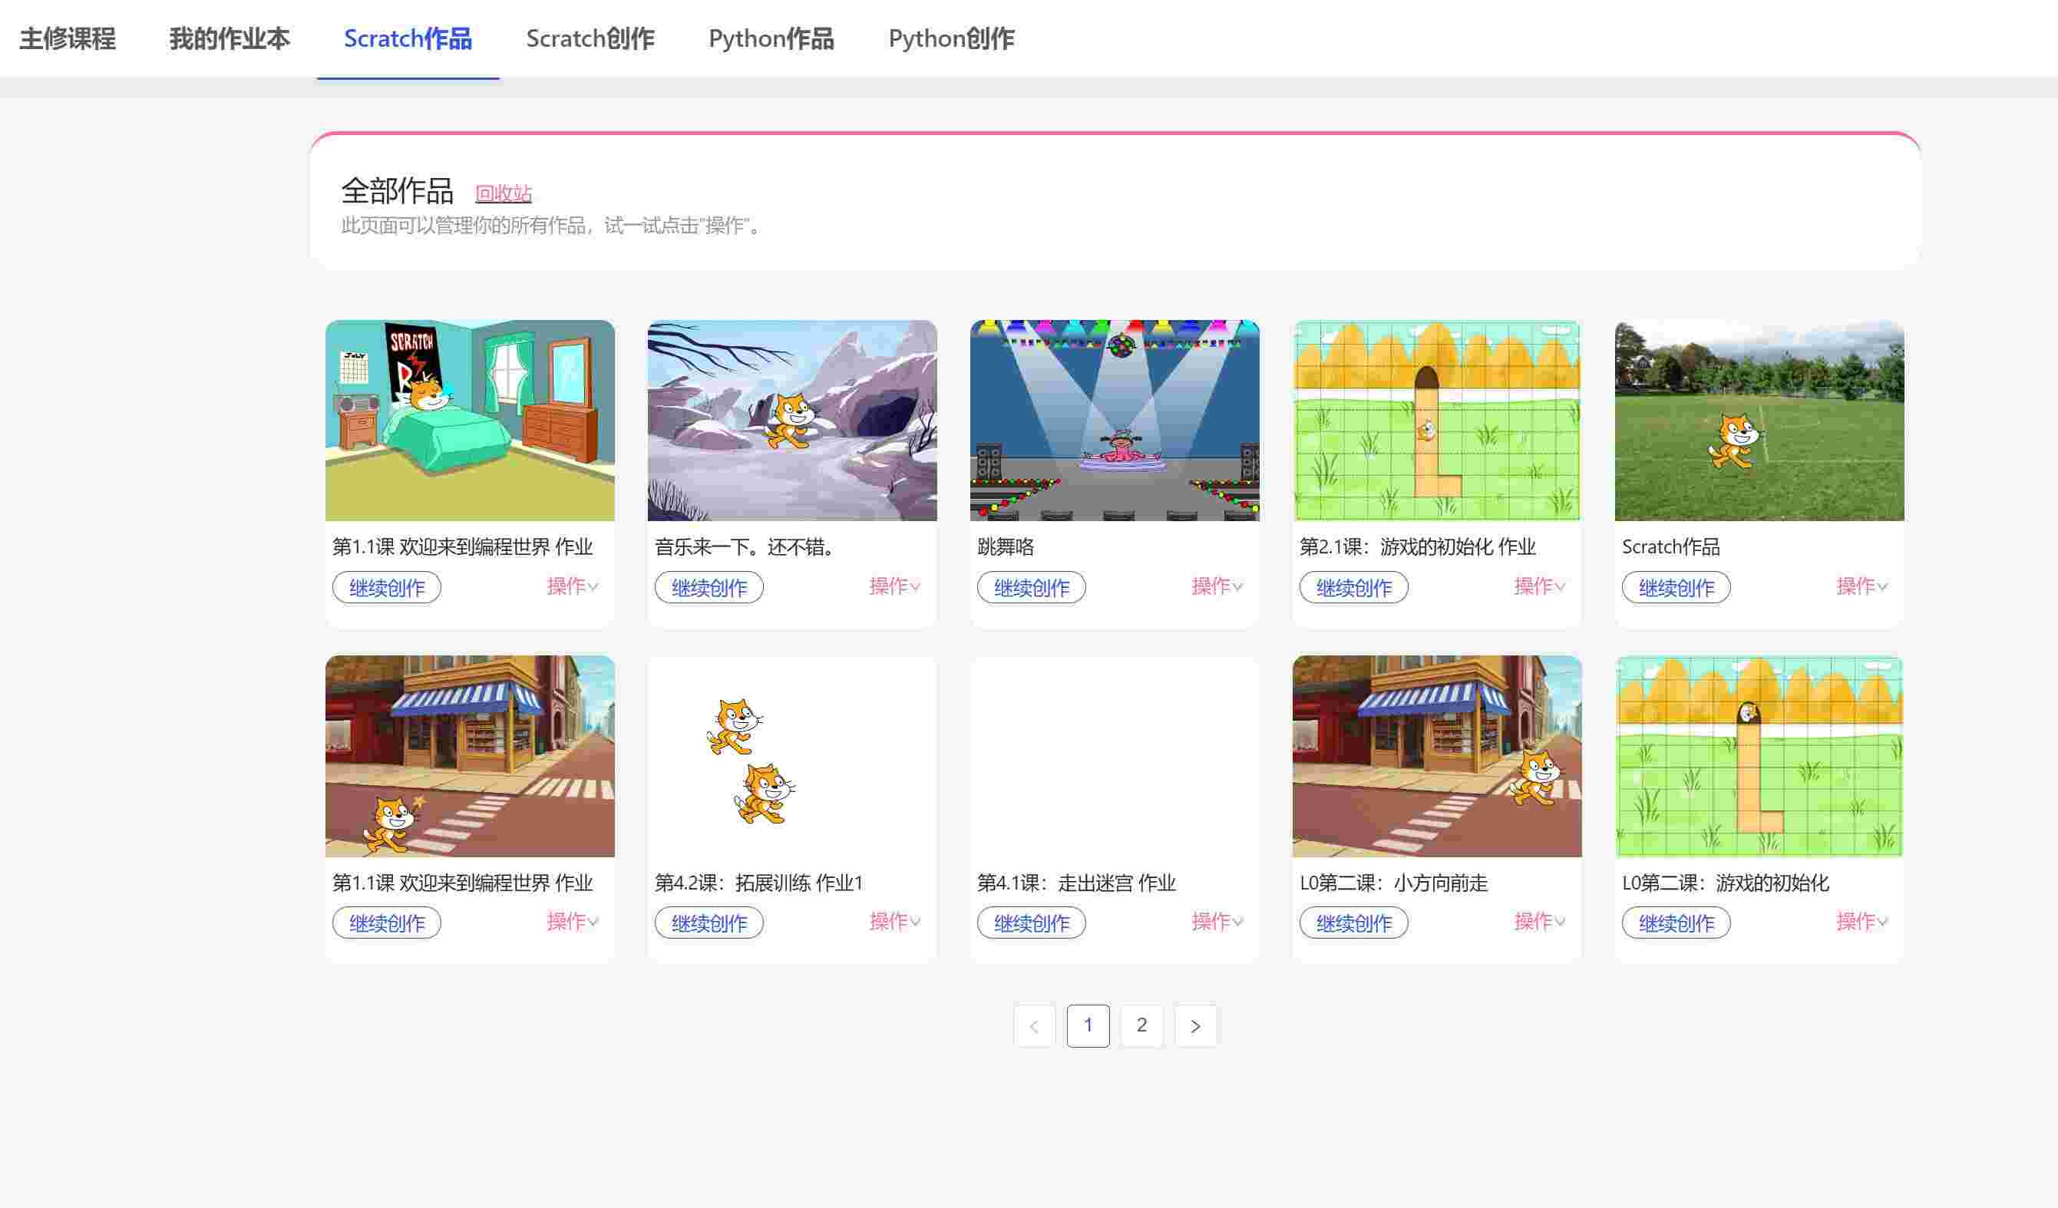This screenshot has width=2058, height=1208.
Task: Open the Python作品 tab
Action: (771, 38)
